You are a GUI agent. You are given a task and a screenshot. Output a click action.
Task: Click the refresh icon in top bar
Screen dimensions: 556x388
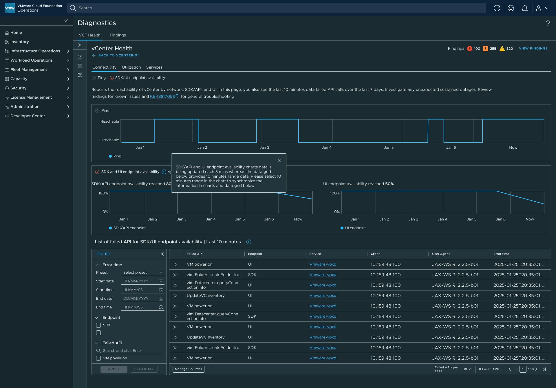[x=497, y=8]
